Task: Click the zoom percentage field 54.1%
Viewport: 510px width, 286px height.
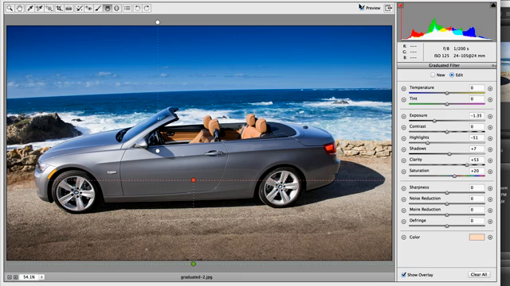Action: click(x=29, y=277)
